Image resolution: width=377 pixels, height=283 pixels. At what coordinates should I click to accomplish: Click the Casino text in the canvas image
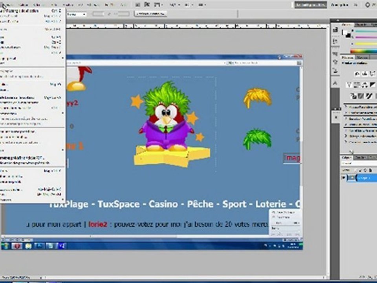click(x=163, y=204)
